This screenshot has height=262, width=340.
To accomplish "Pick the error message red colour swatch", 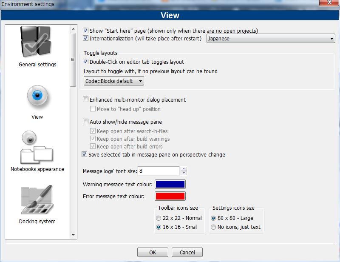I will point(170,196).
